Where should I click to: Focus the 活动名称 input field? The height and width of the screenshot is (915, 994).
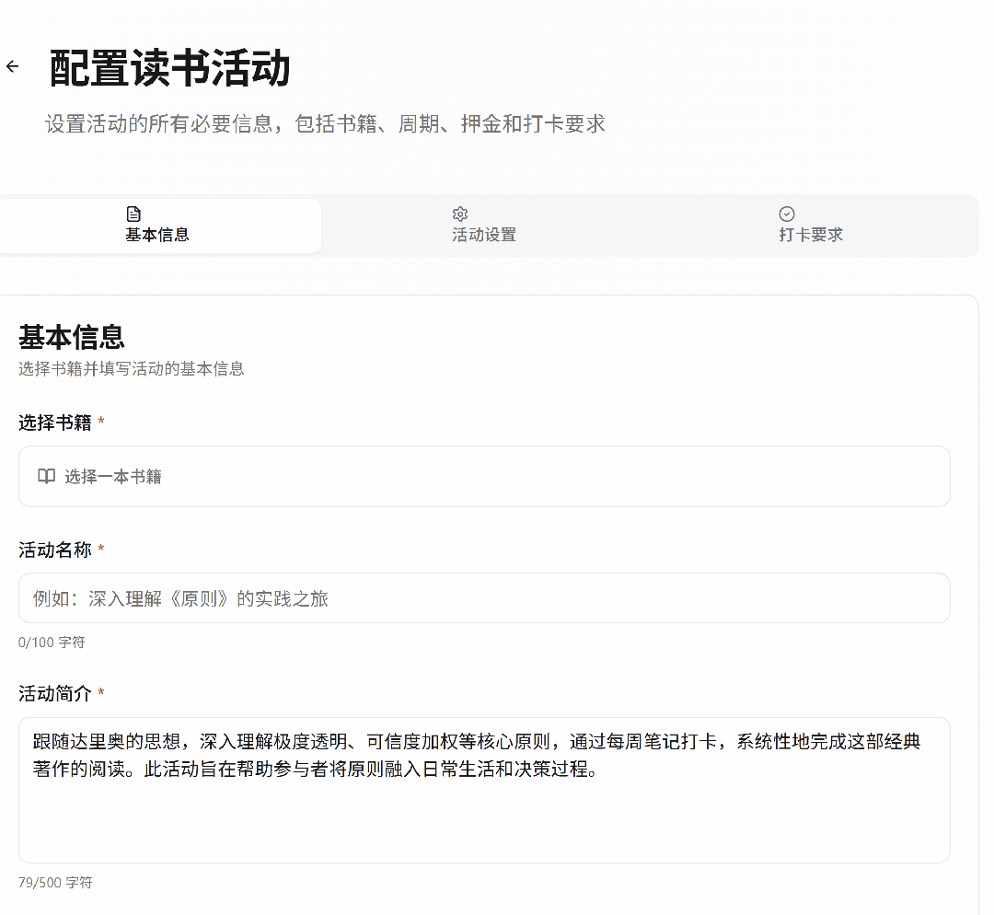point(484,598)
